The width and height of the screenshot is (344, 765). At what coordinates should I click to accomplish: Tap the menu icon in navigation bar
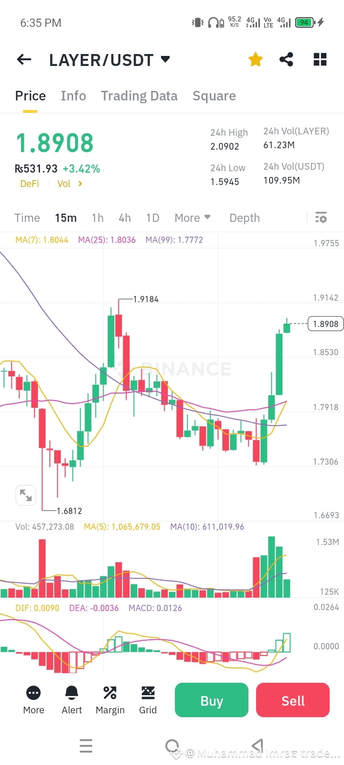pos(86,745)
